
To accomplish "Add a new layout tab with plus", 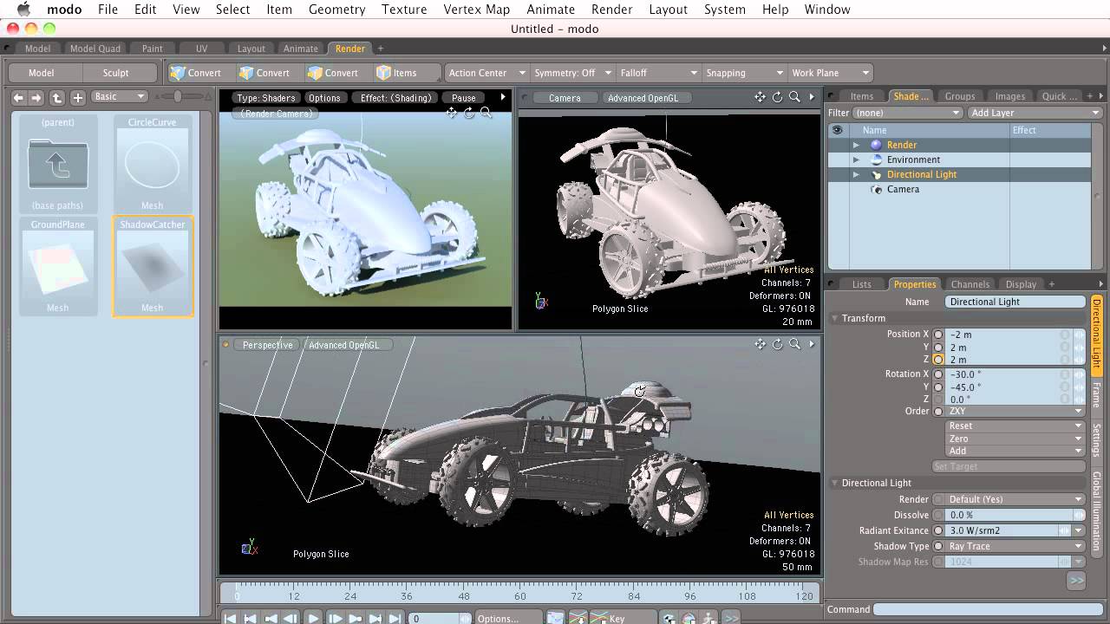I will pyautogui.click(x=380, y=49).
